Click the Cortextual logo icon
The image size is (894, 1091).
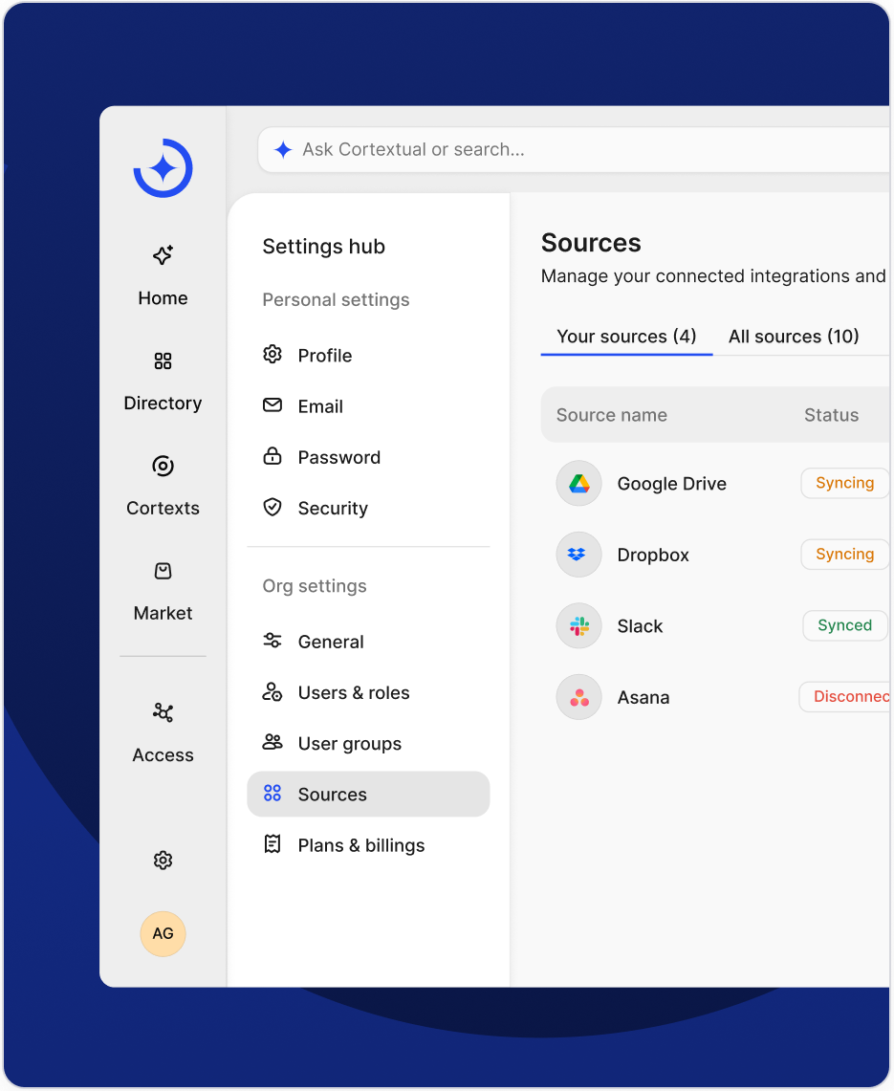coord(163,169)
